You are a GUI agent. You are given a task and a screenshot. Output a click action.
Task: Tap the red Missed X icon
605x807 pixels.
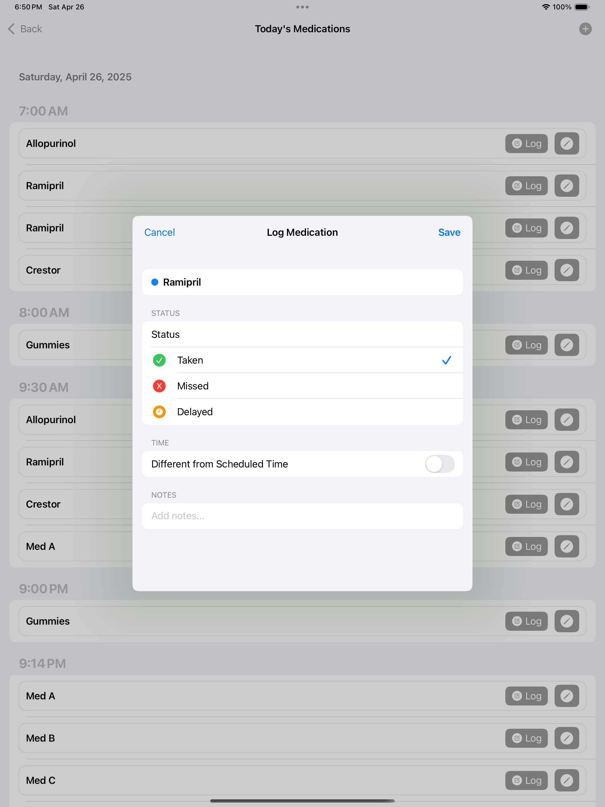point(159,386)
